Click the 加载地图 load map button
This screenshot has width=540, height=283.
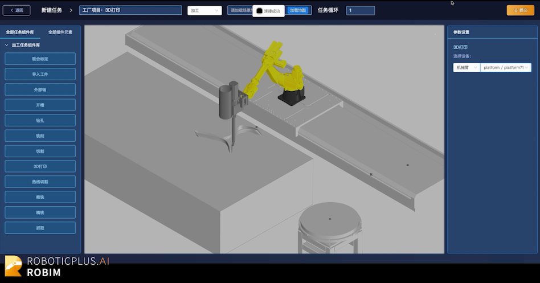(x=297, y=10)
